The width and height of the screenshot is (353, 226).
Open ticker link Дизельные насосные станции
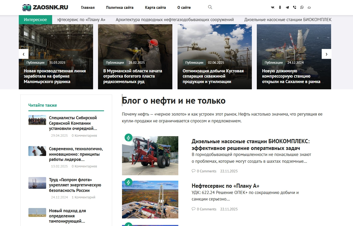pos(288,20)
